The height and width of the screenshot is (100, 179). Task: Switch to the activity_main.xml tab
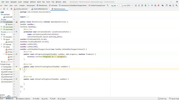22,9
